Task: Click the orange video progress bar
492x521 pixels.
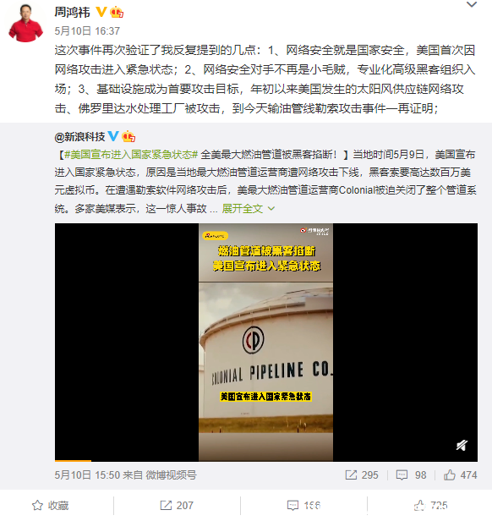Action: [73, 460]
